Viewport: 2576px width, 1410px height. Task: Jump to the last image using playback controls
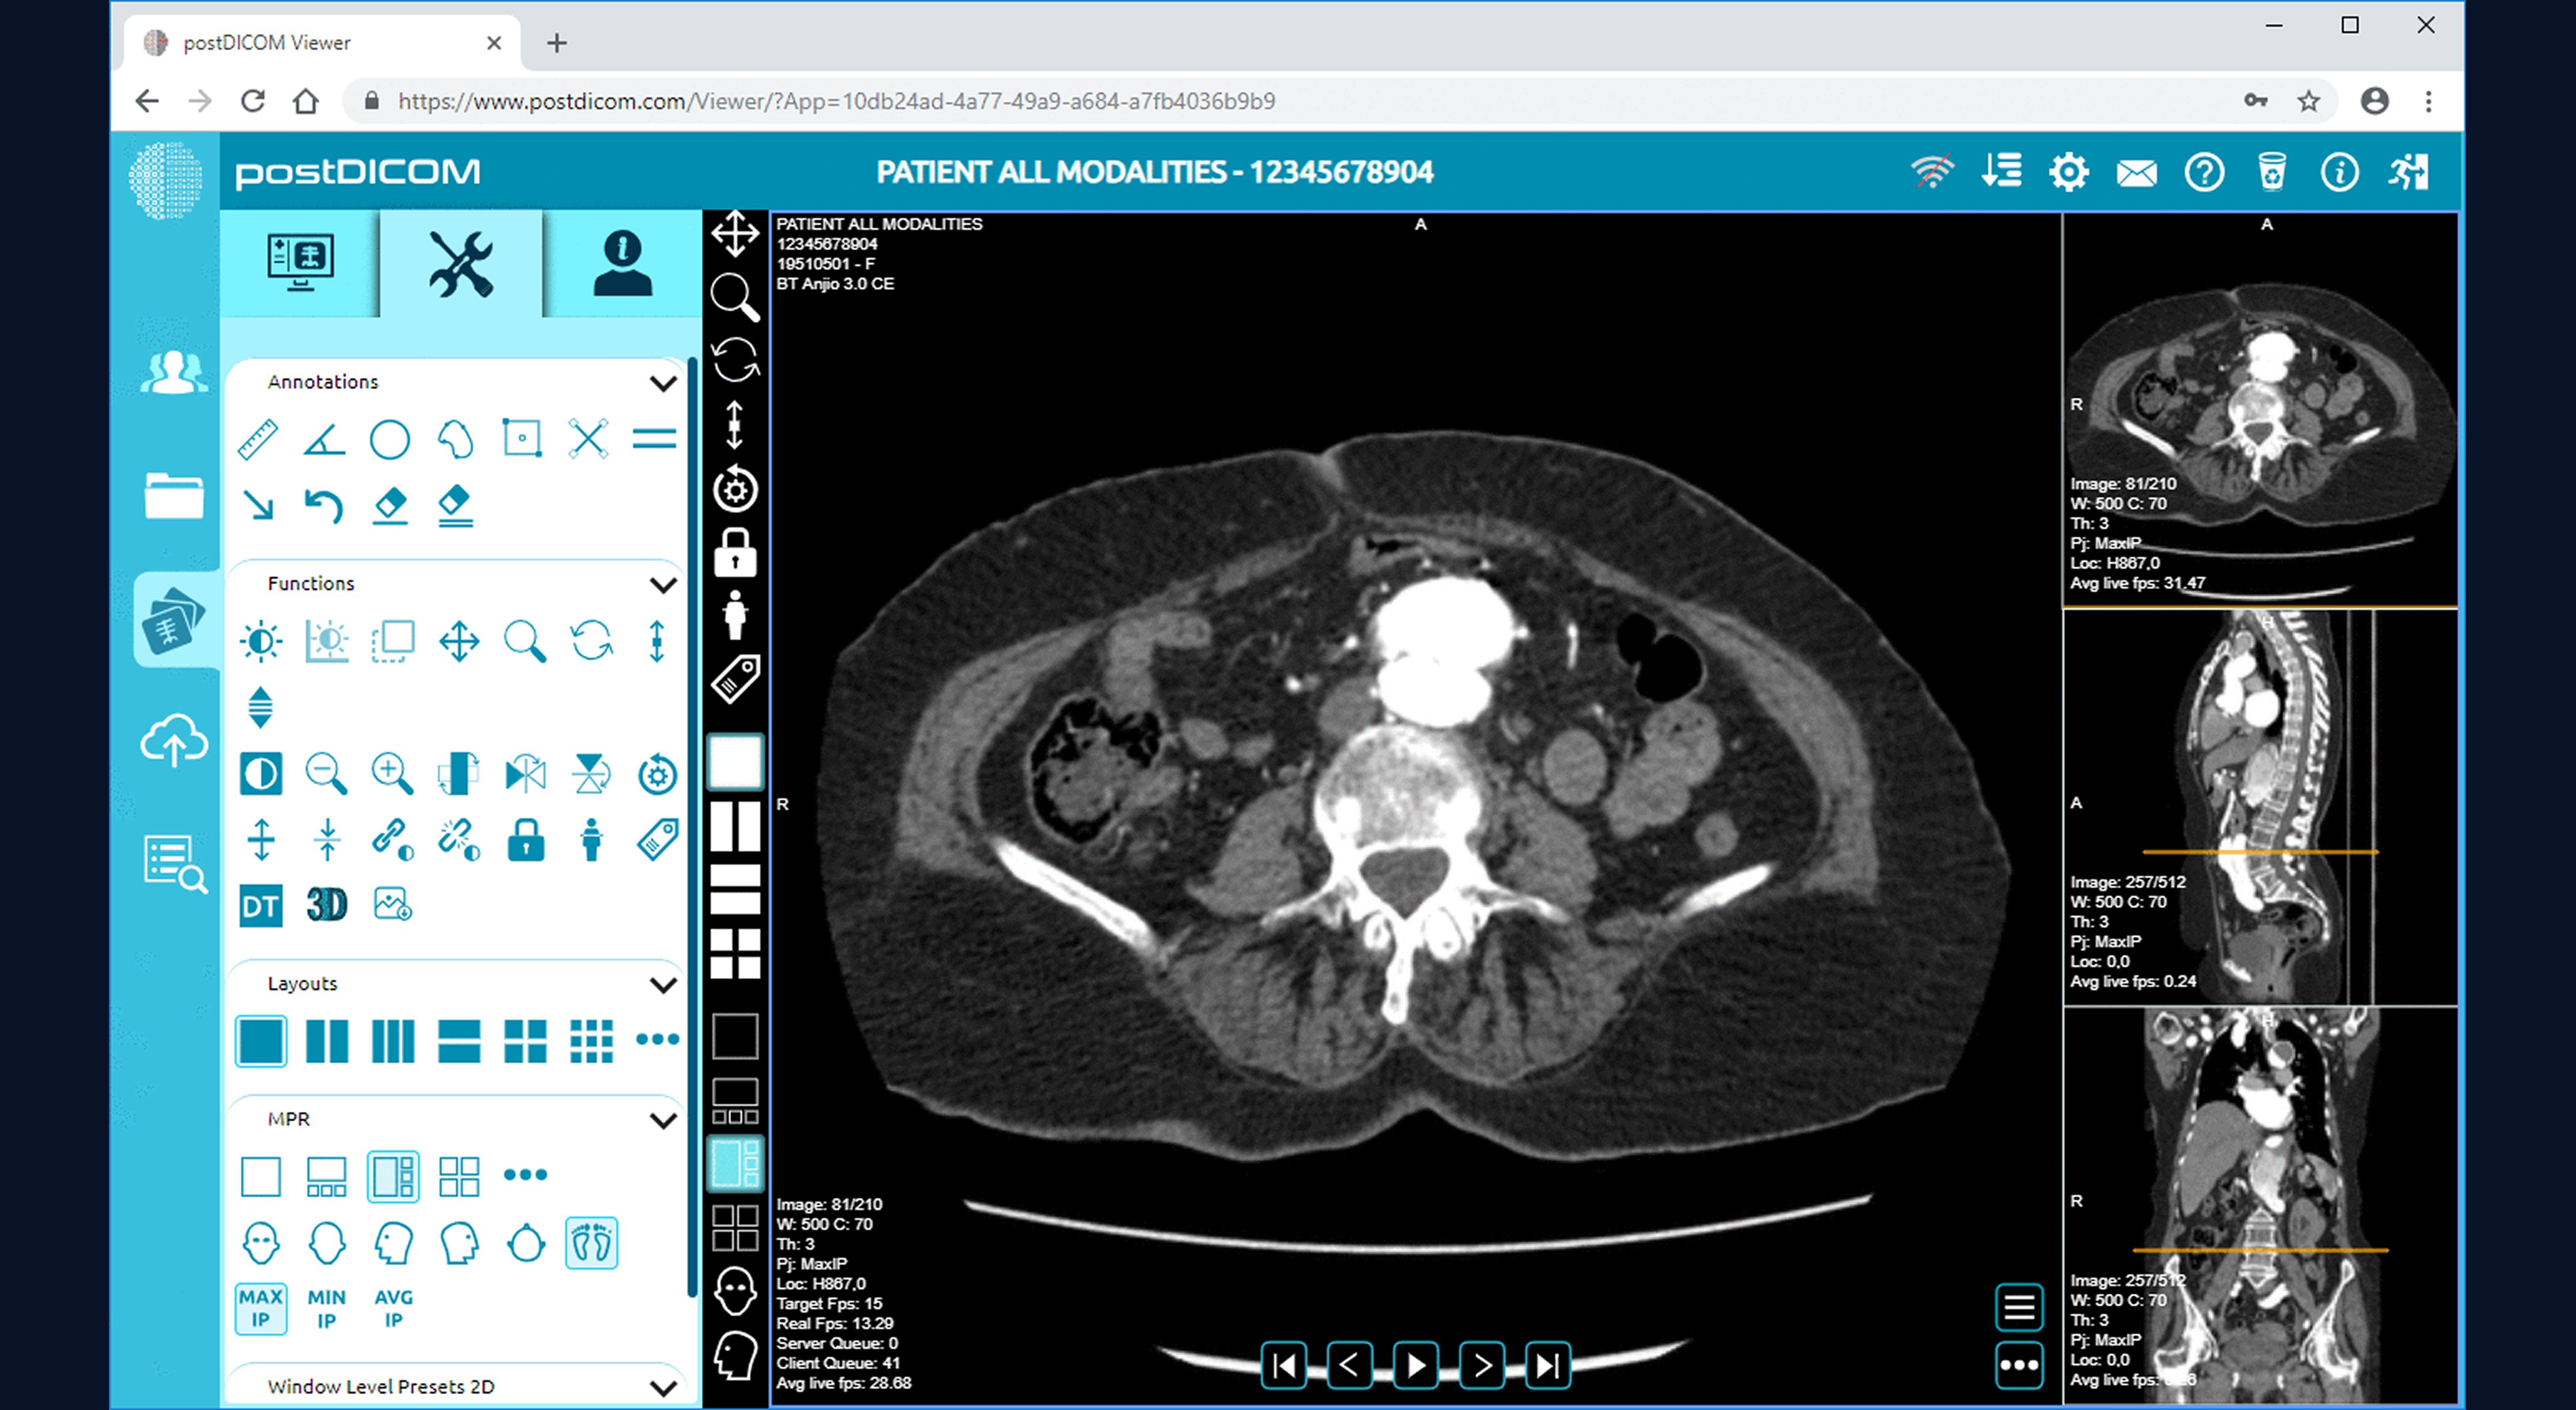[x=1548, y=1364]
